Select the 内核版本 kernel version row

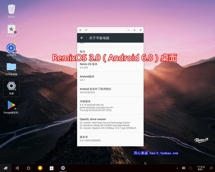(110, 105)
